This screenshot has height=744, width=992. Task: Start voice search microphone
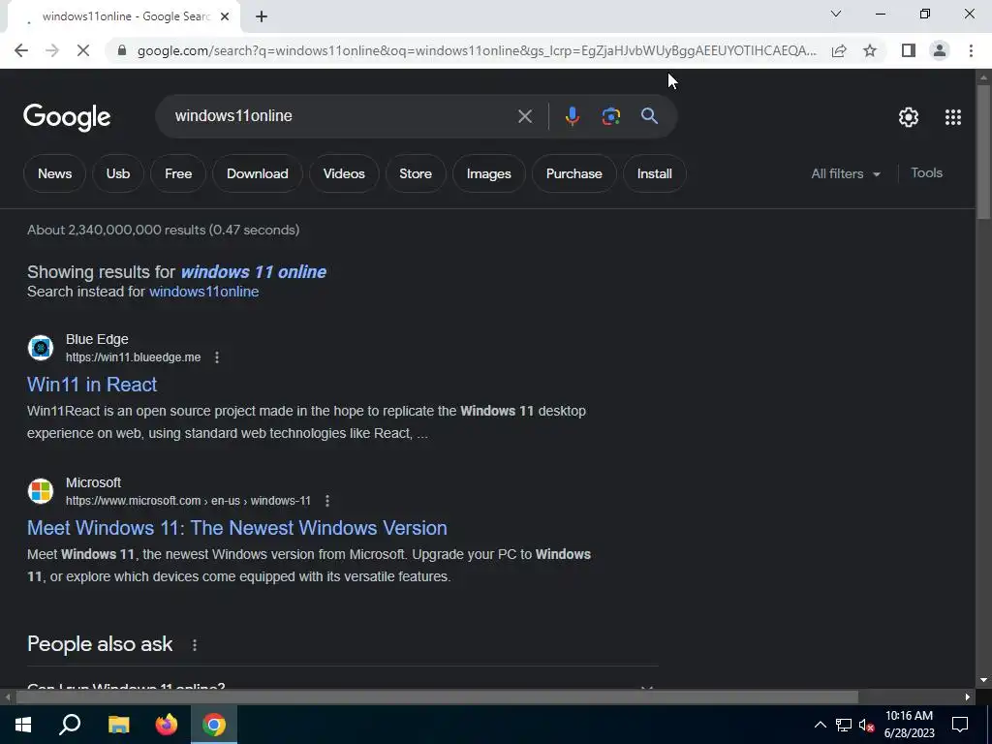pyautogui.click(x=572, y=116)
